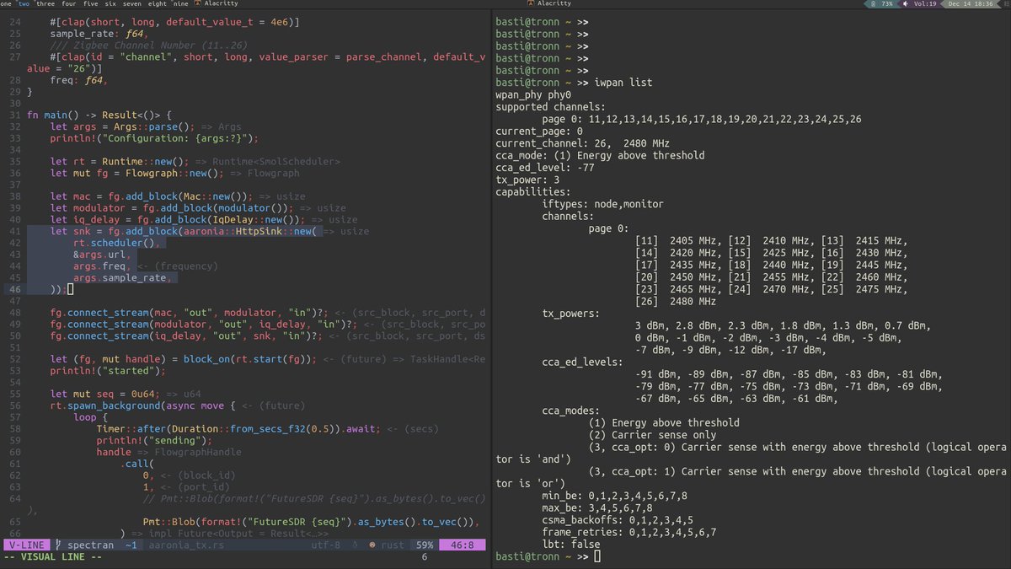The height and width of the screenshot is (569, 1011).
Task: Switch to workspace six in top bar
Action: [x=110, y=4]
